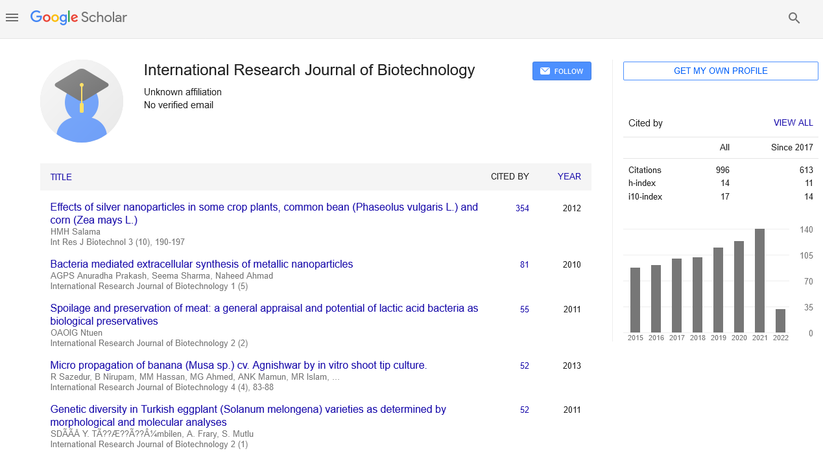Click the Cited by panel heading
Image resolution: width=823 pixels, height=453 pixels.
coord(645,122)
